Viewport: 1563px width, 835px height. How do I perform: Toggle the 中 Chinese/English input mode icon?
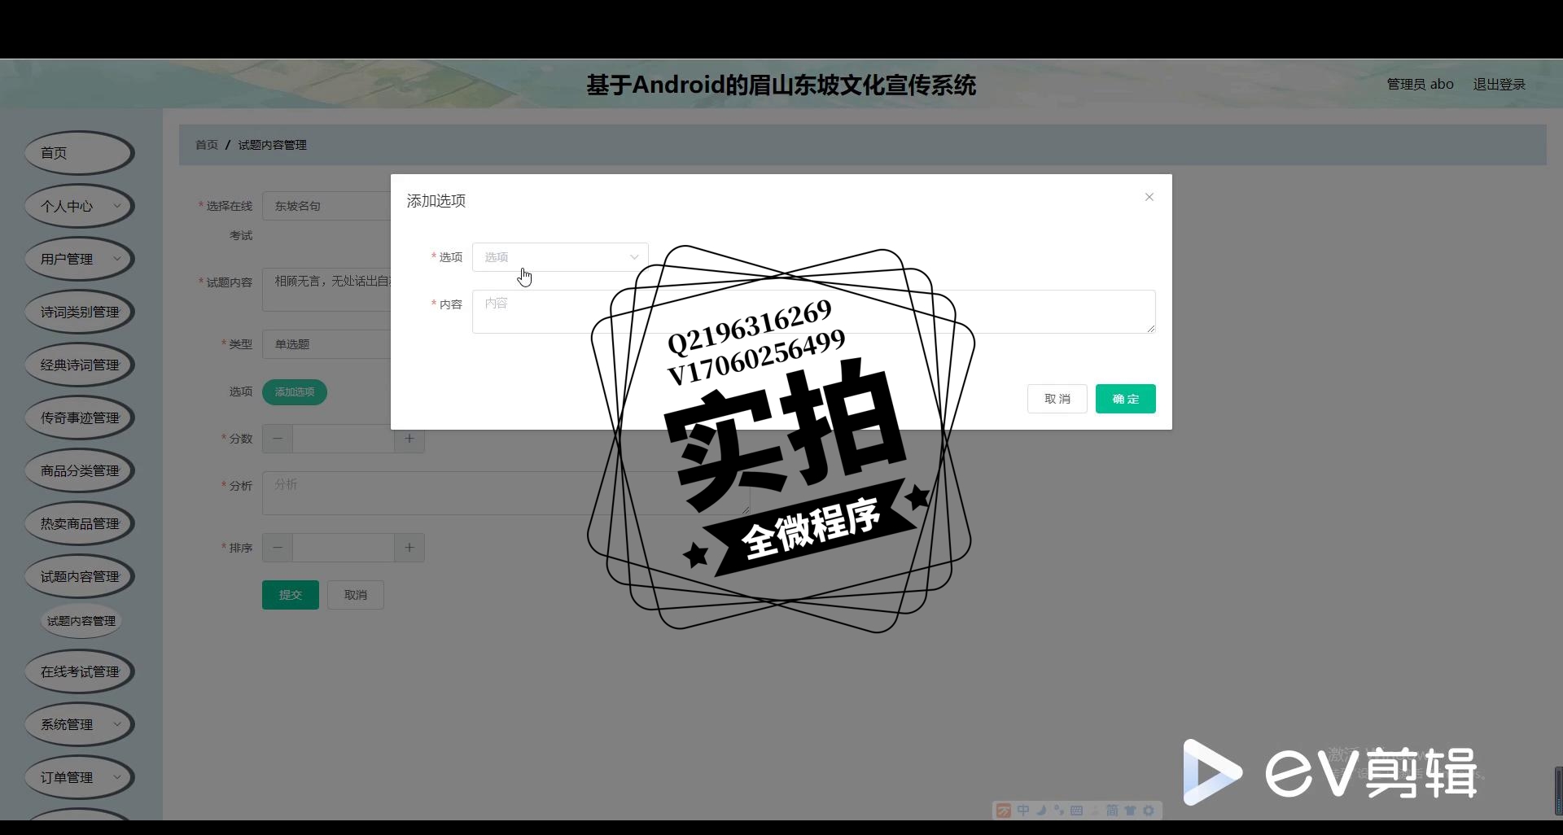click(1023, 811)
